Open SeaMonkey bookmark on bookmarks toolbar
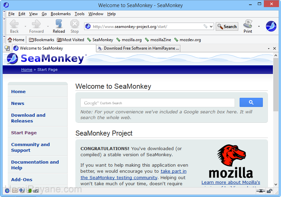Image resolution: width=281 pixels, height=197 pixels. (100, 40)
